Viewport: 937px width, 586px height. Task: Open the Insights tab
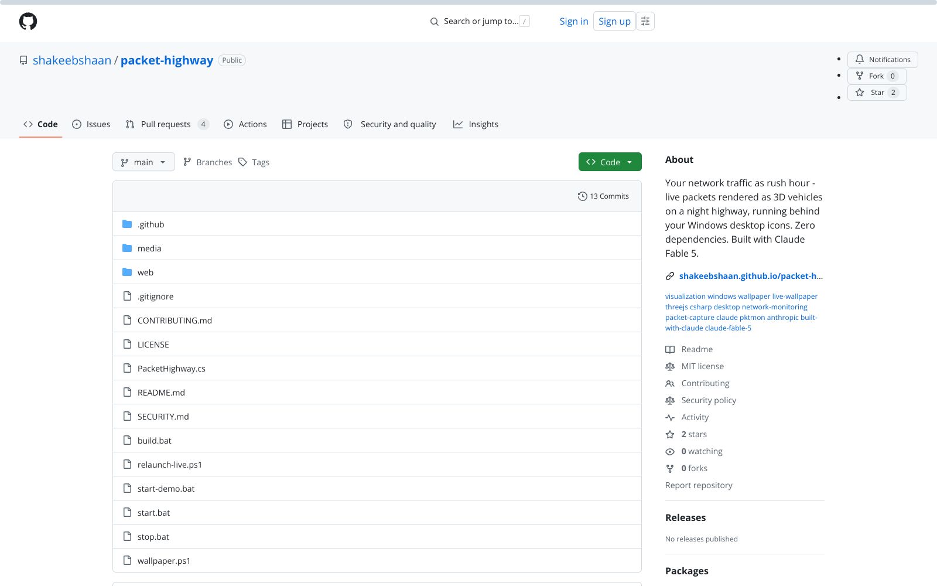476,124
